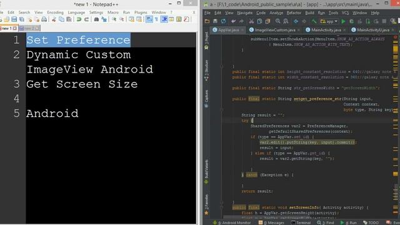Toggle word wrap in Notepad++ toolbar
Screen dimensions: 400x225
point(149,19)
